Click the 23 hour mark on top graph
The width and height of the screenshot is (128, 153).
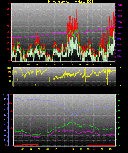tap(110, 65)
